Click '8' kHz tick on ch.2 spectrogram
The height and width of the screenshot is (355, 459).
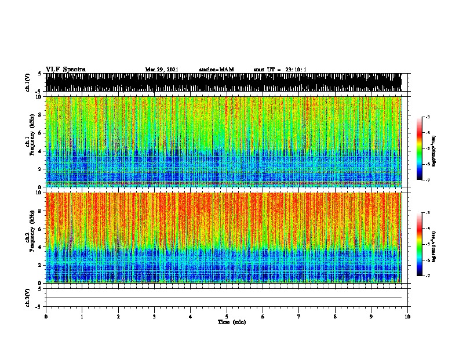tap(41, 211)
